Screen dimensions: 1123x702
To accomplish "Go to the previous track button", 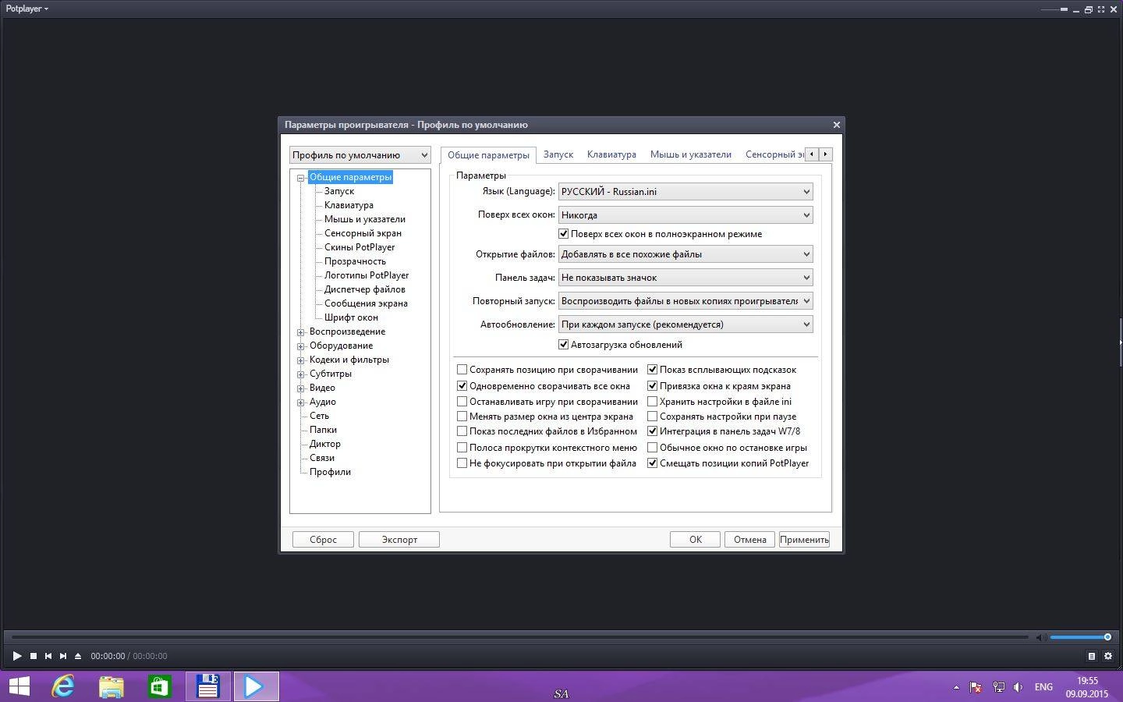I will [48, 656].
